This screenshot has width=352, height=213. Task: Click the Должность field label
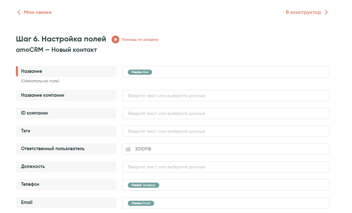point(33,166)
